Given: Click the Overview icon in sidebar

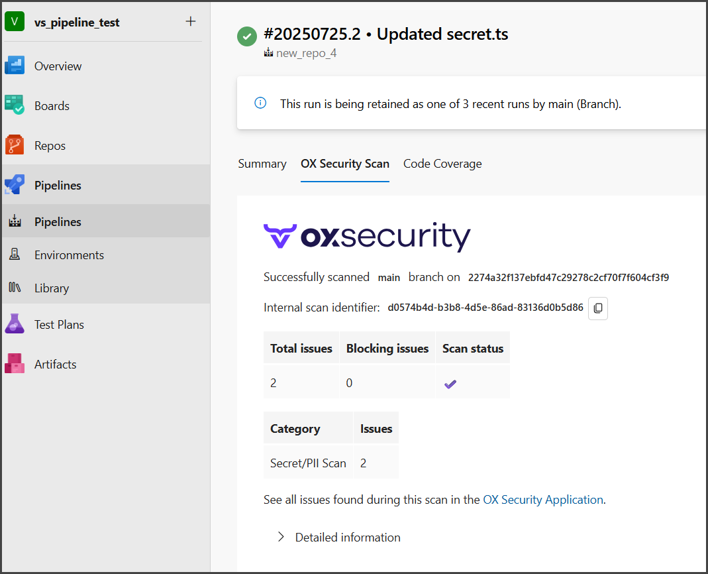Looking at the screenshot, I should (15, 66).
